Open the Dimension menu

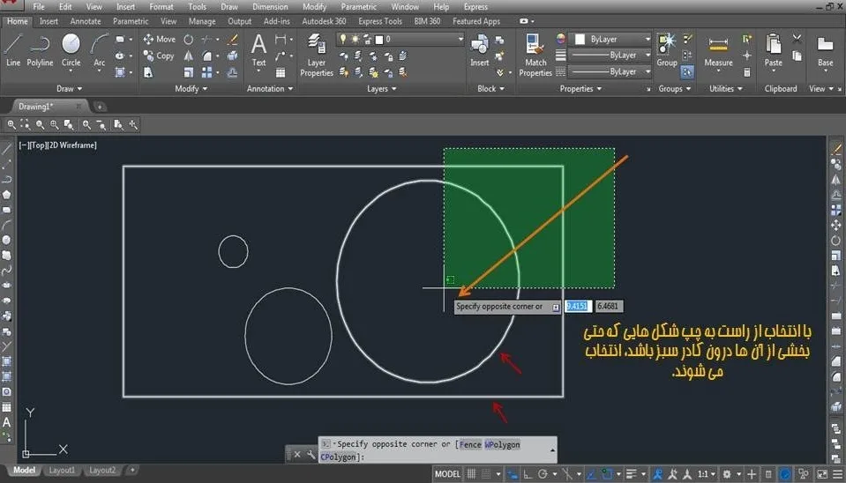click(270, 7)
